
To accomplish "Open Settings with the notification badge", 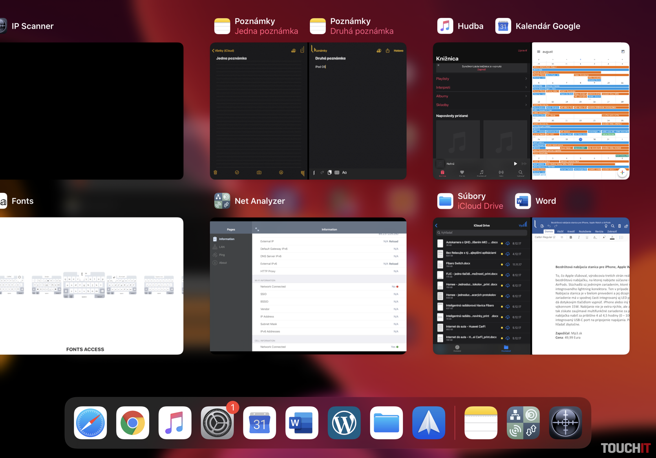I will click(217, 423).
